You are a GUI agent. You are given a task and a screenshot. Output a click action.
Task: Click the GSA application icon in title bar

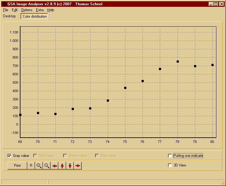pyautogui.click(x=4, y=4)
